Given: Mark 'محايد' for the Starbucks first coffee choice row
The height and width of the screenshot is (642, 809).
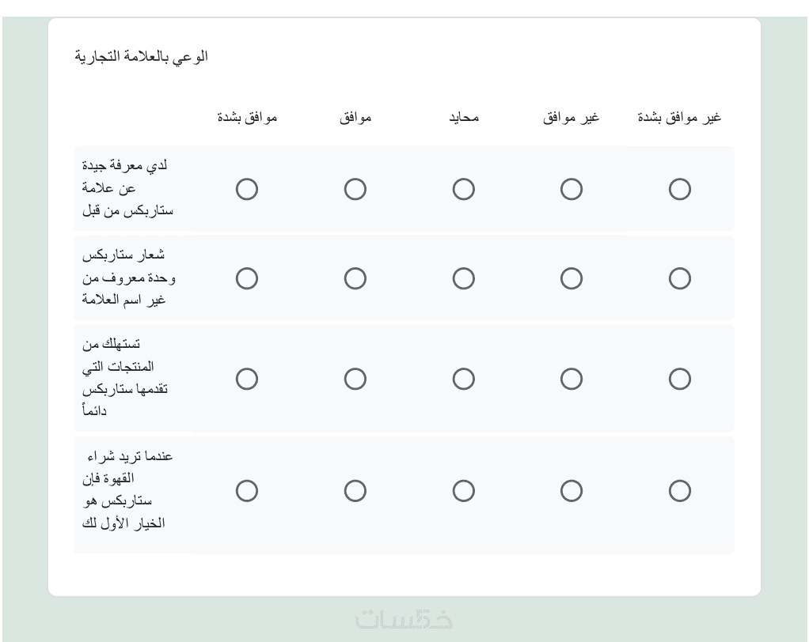Looking at the screenshot, I should 463,491.
